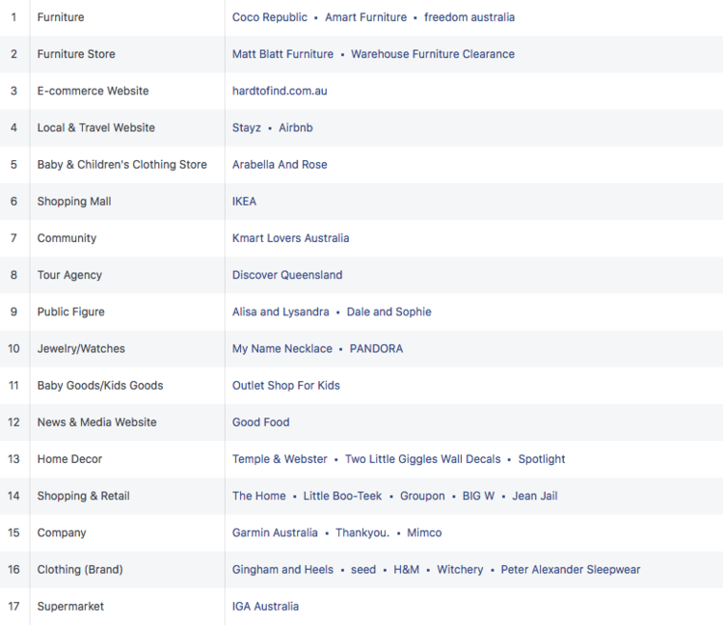Open Garmin Australia link
Image resolution: width=723 pixels, height=625 pixels.
click(x=275, y=532)
